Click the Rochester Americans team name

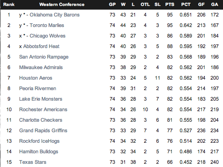pyautogui.click(x=43, y=109)
